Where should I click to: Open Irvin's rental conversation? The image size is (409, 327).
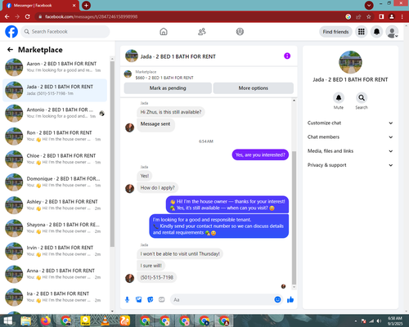click(x=55, y=251)
